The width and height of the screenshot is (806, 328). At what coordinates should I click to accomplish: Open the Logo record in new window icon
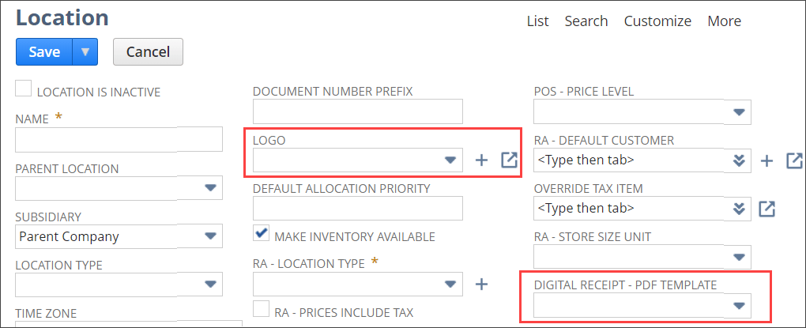(510, 160)
